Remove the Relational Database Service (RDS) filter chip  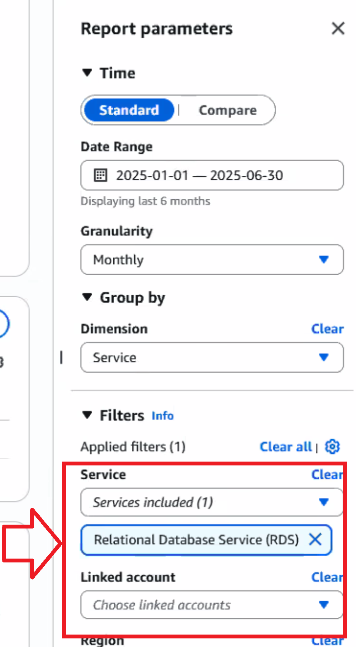tap(315, 540)
